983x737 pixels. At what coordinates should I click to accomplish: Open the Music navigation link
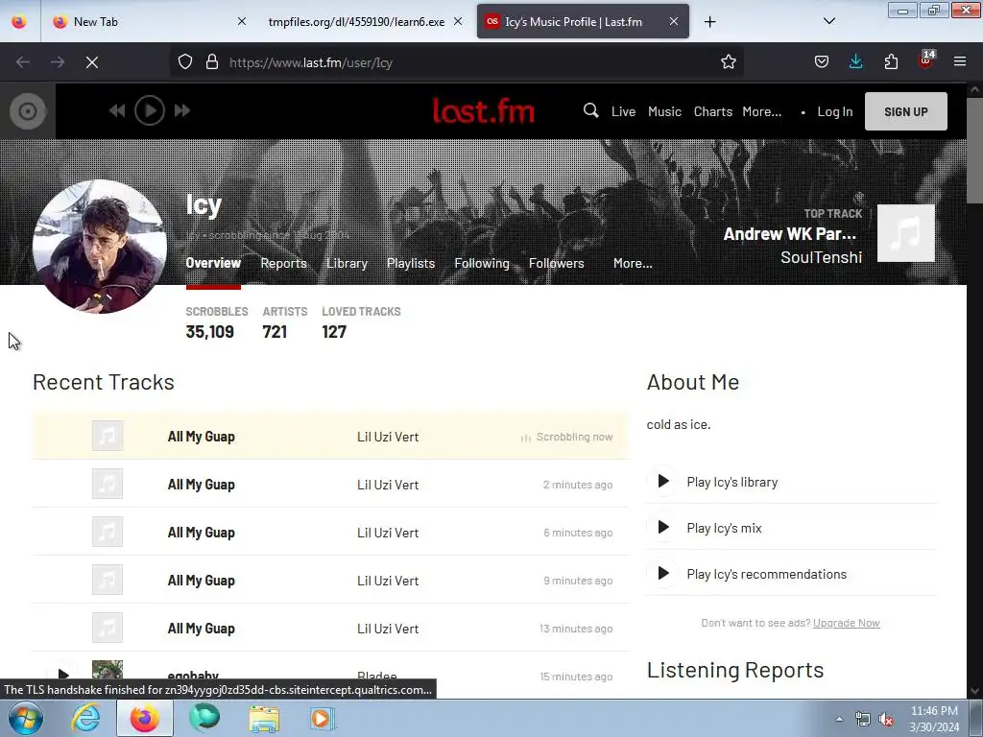pyautogui.click(x=664, y=111)
